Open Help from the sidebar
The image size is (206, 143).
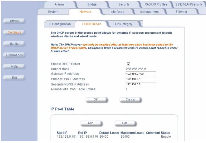point(14,67)
